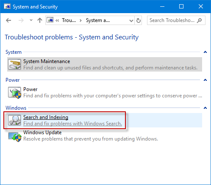Image resolution: width=211 pixels, height=185 pixels.
Task: Maximize the System and Security window
Action: pos(181,6)
